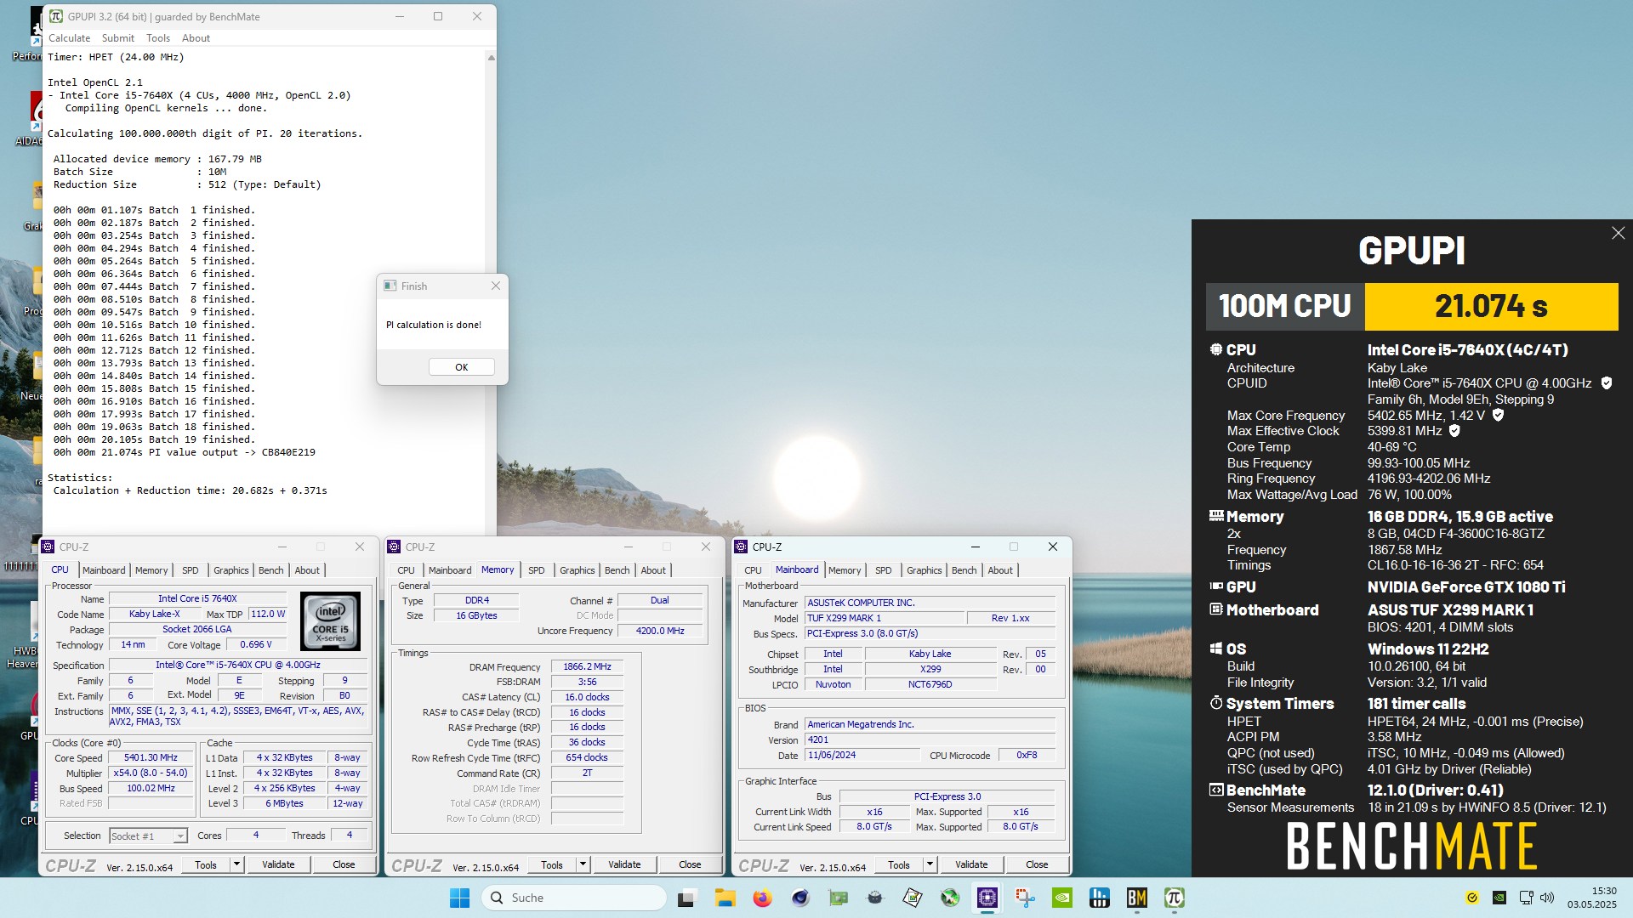This screenshot has height=918, width=1633.
Task: Click OK in the Finish dialog
Action: pyautogui.click(x=461, y=367)
